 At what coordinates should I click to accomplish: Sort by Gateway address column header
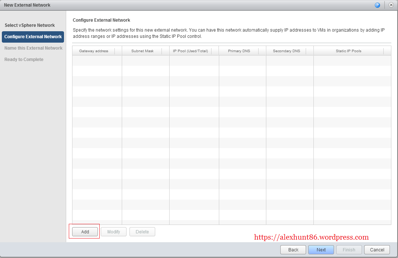93,51
